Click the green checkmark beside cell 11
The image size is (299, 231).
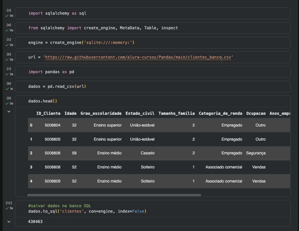[7, 208]
